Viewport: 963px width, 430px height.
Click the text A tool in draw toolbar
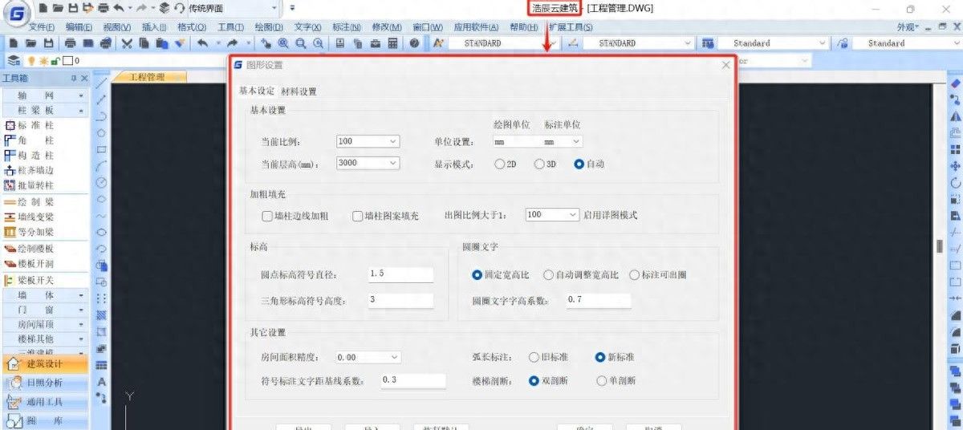click(x=102, y=382)
